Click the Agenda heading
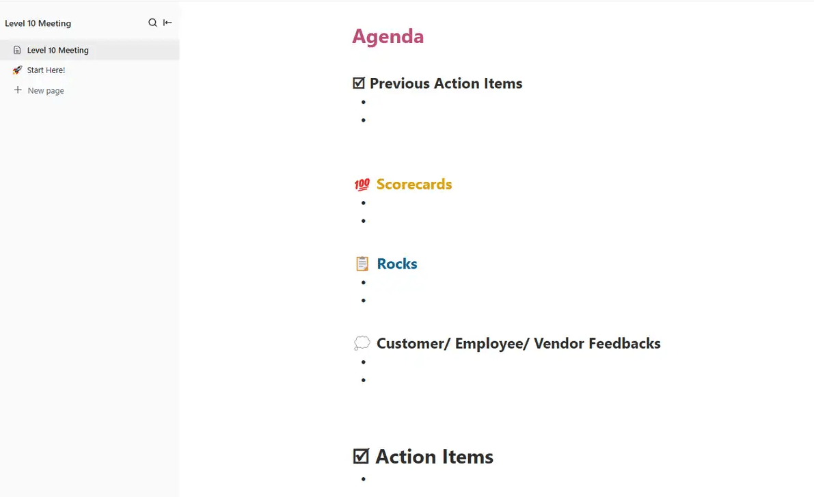This screenshot has height=497, width=814. click(x=388, y=36)
